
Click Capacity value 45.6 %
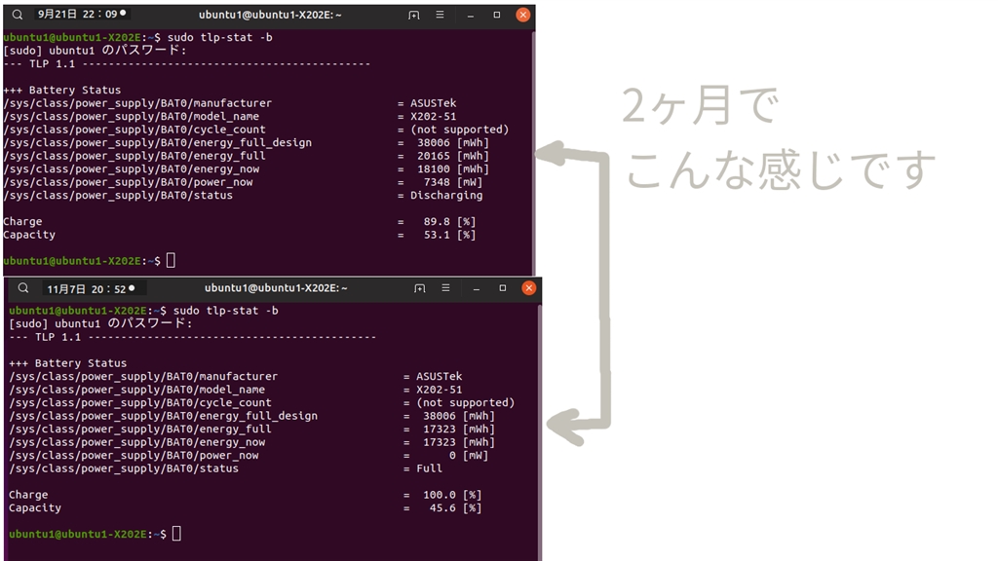pyautogui.click(x=455, y=508)
